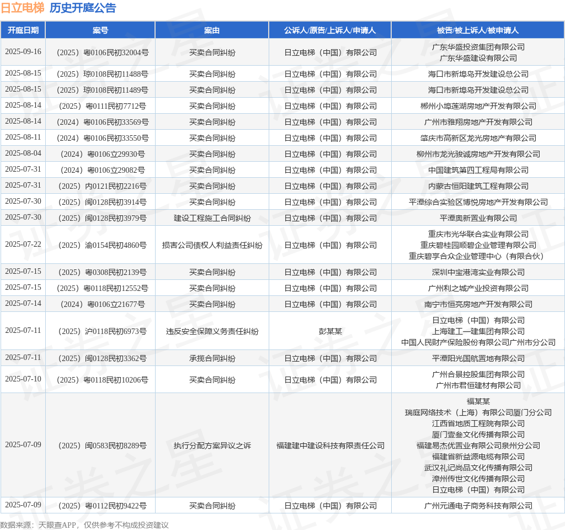Click defendant 柳州市龙光骏诚房地产开发有限公司
565x530 pixels.
point(478,155)
